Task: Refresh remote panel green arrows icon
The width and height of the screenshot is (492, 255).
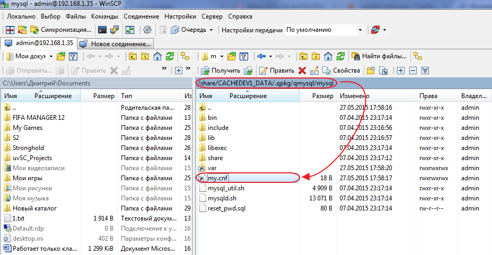Action: click(340, 56)
